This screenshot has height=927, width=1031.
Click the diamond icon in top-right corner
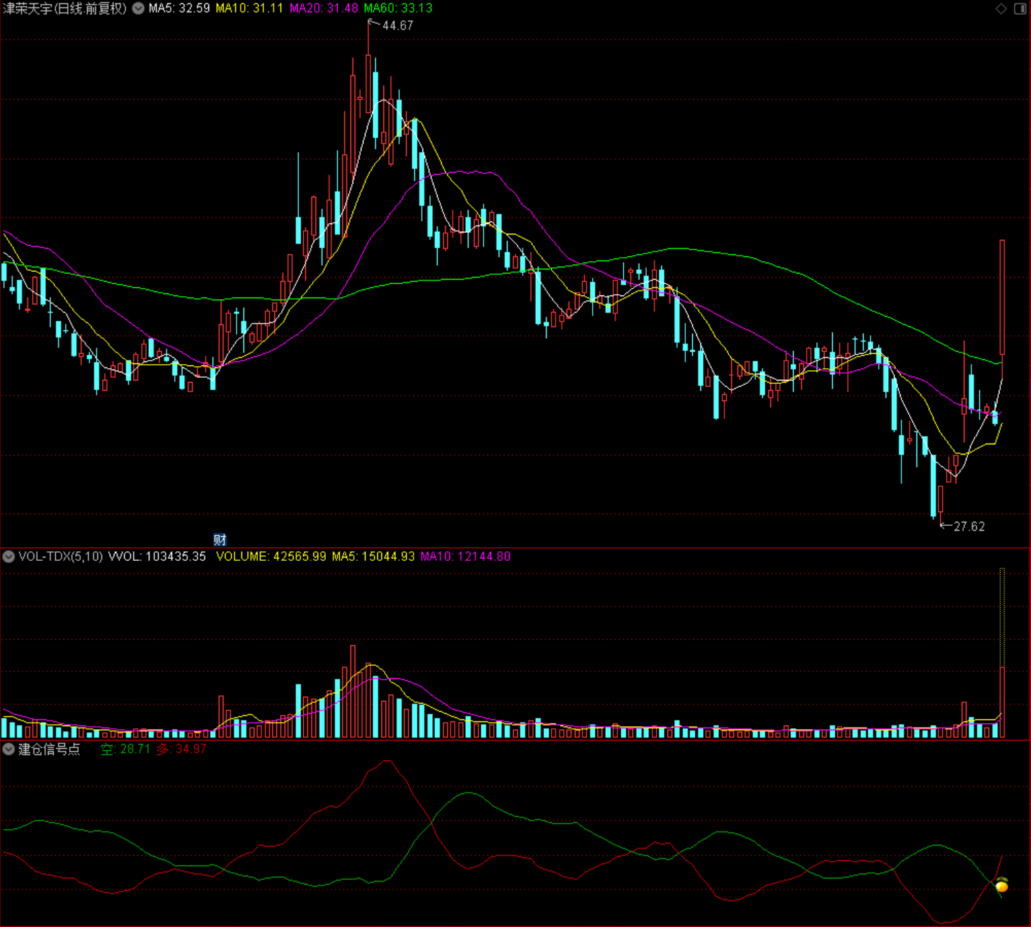point(1000,10)
